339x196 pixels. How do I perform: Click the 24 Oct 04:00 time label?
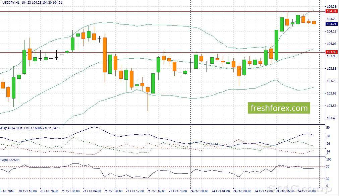click(221, 191)
